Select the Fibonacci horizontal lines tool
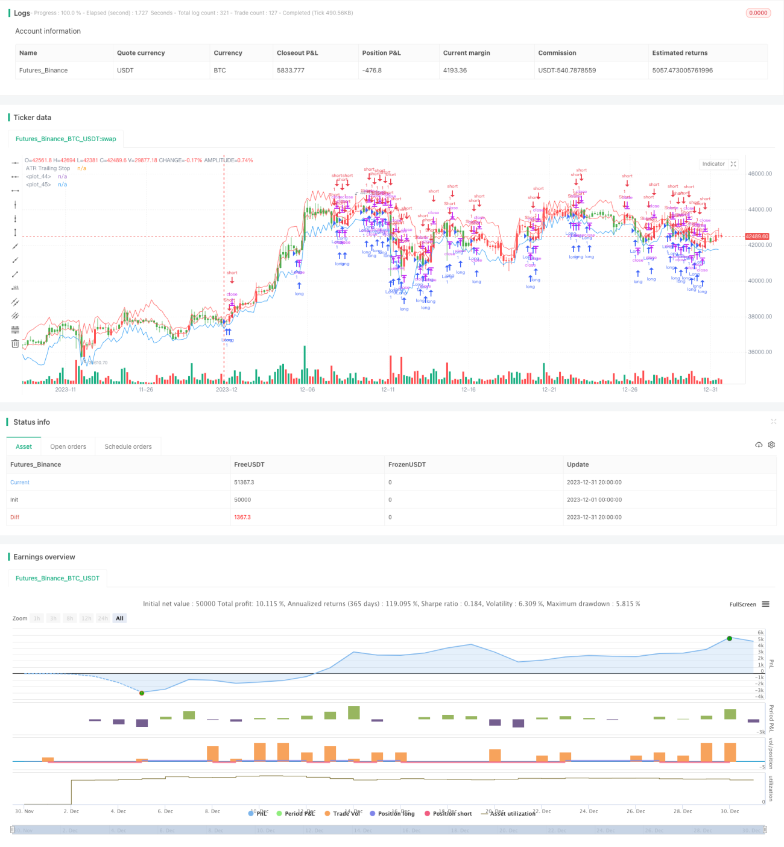 [15, 329]
